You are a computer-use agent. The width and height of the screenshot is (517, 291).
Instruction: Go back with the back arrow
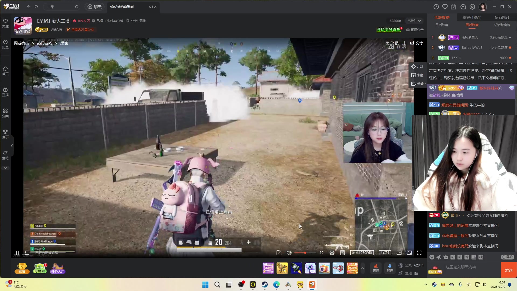coord(29,7)
